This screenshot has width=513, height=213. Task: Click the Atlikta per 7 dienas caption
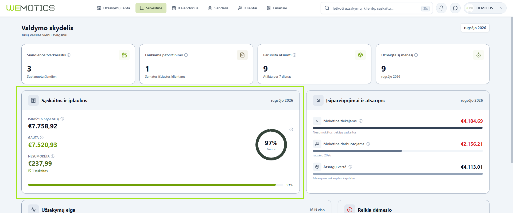click(x=277, y=77)
